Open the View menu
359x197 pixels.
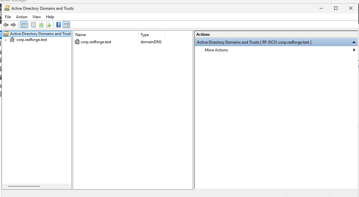coord(37,17)
